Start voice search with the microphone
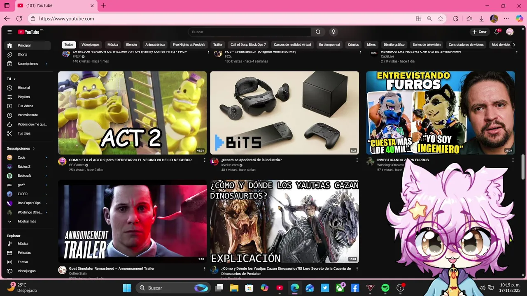The width and height of the screenshot is (527, 296). (x=333, y=32)
